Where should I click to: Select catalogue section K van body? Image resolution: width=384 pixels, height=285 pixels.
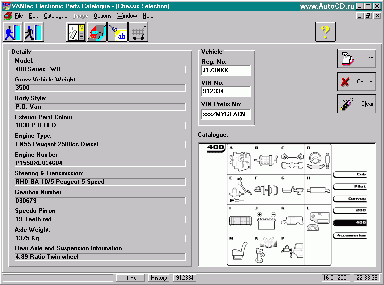pos(292,220)
